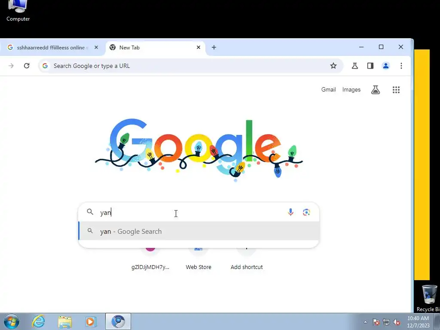
Task: Select the Recycle Bin desktop icon
Action: [x=428, y=299]
